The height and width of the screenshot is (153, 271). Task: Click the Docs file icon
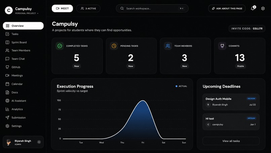(x=7, y=92)
